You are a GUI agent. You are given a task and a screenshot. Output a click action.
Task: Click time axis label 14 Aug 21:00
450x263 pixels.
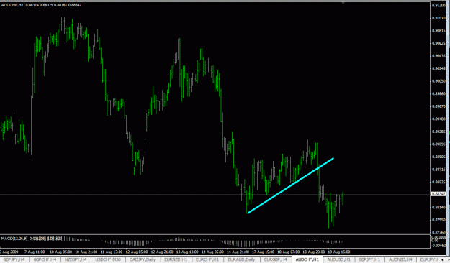click(238, 252)
